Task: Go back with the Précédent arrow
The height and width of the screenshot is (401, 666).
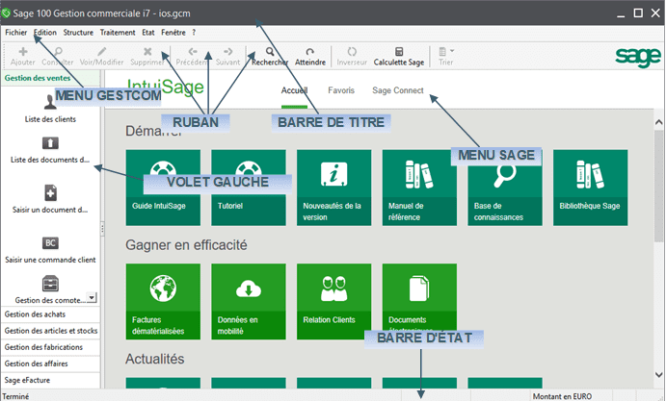Action: (193, 52)
